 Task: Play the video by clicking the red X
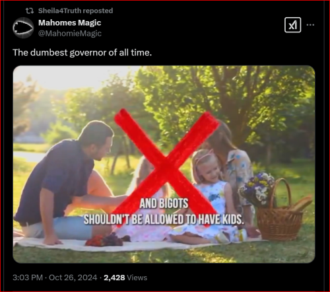[166, 167]
